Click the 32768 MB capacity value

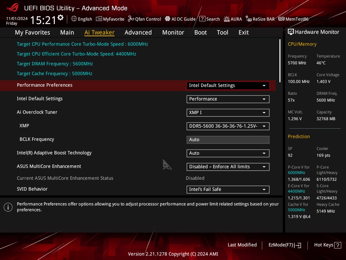pyautogui.click(x=326, y=119)
